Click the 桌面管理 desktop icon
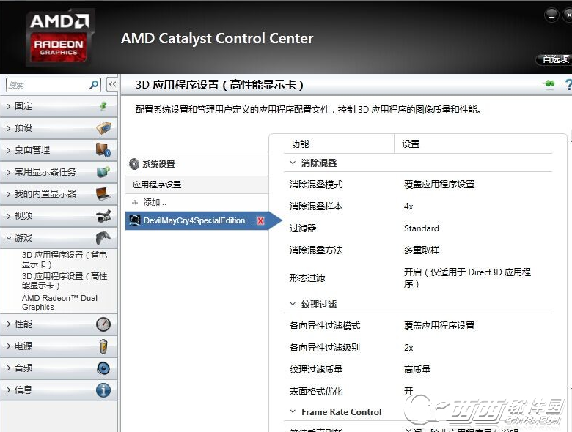The width and height of the screenshot is (572, 432). coord(103,149)
